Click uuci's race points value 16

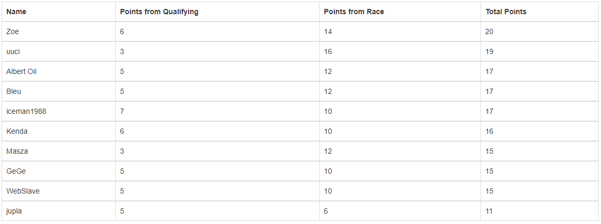pos(327,51)
